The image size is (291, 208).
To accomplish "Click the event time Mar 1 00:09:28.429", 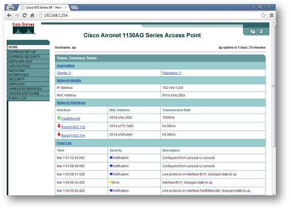I will tap(71, 191).
